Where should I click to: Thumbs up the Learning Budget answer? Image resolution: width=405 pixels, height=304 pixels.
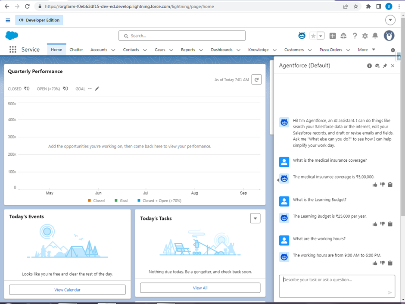375,224
